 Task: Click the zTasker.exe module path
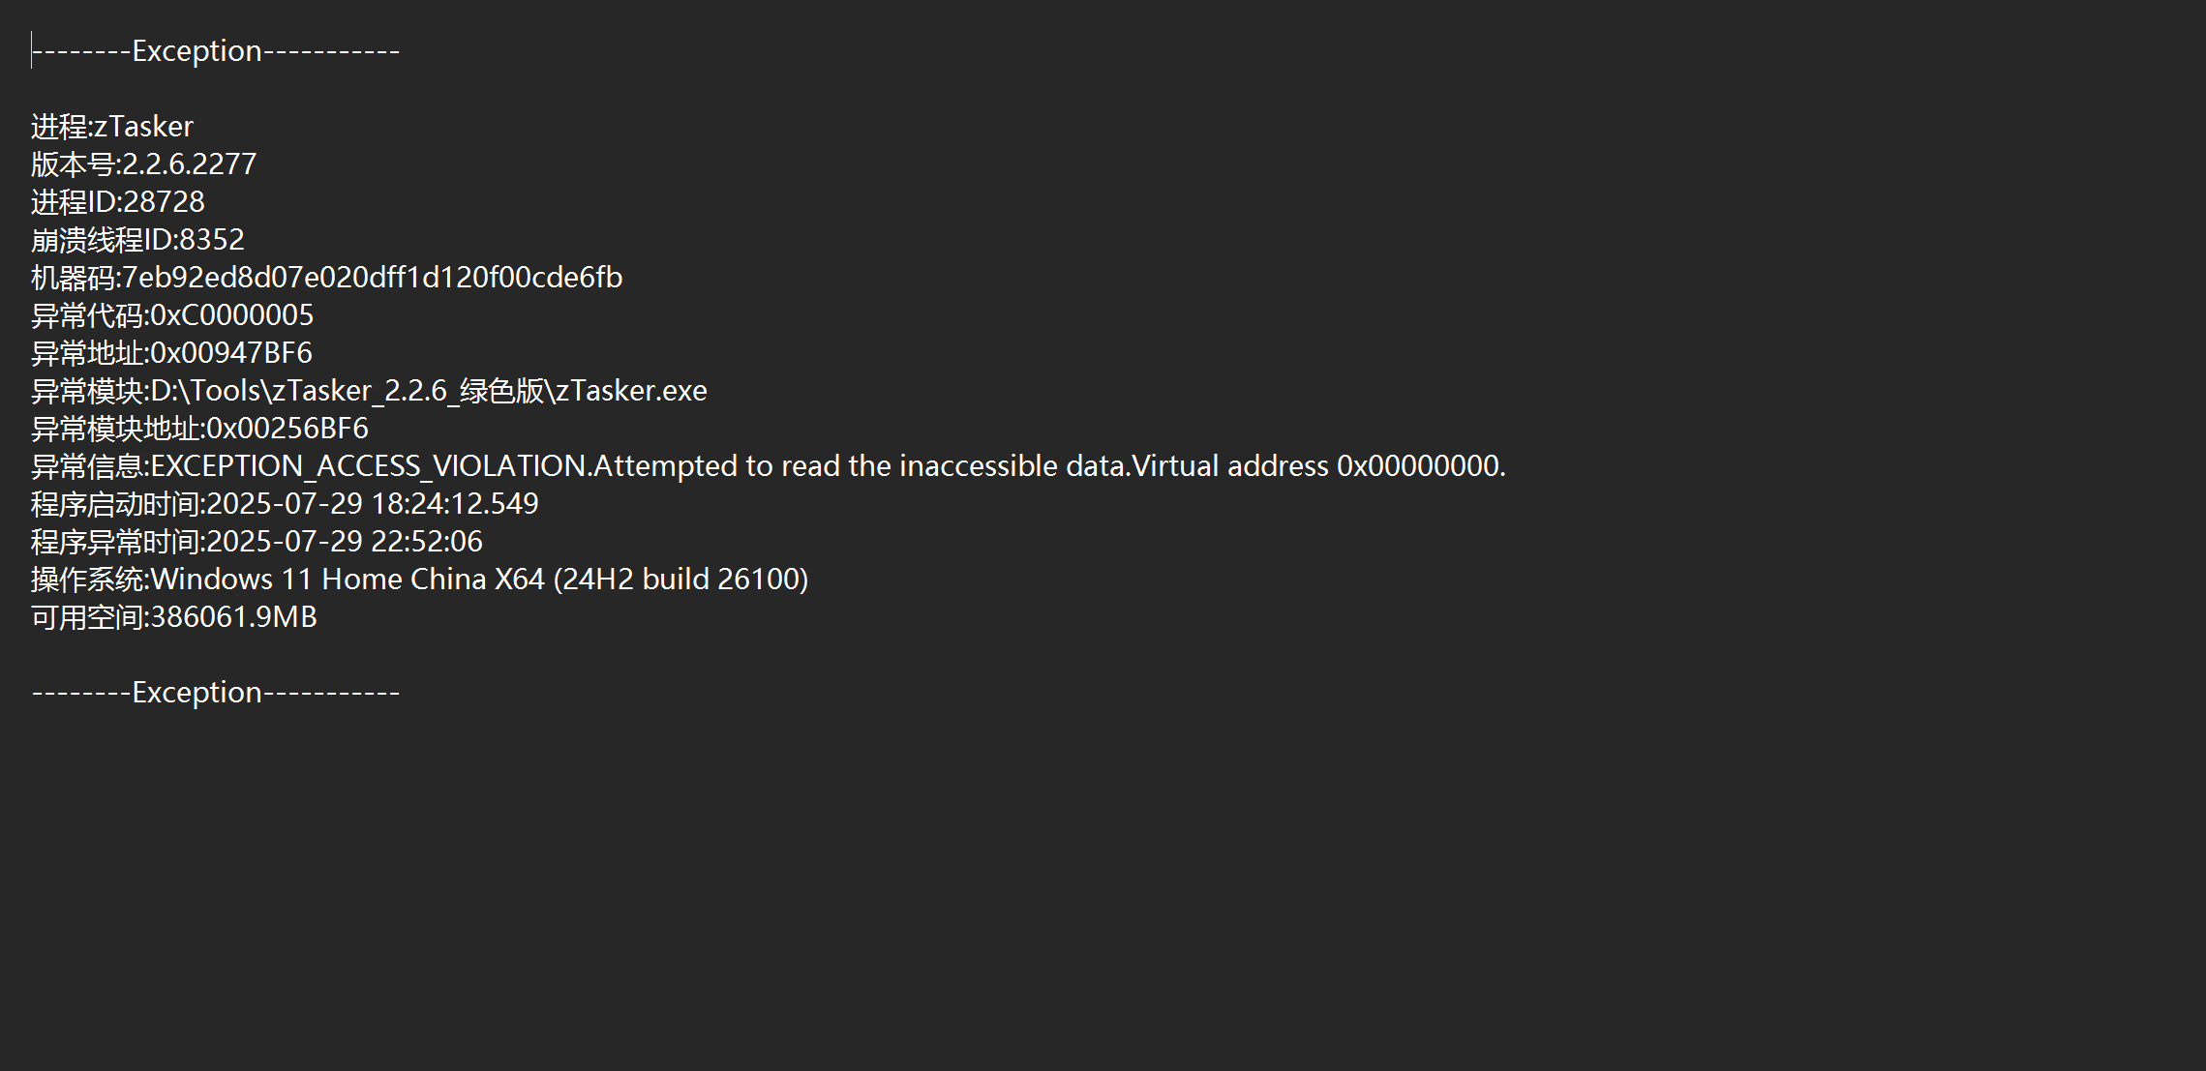[x=429, y=390]
